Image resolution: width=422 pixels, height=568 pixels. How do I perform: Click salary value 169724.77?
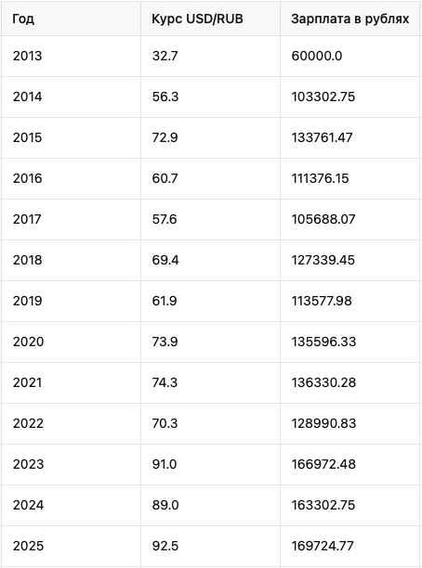[349, 546]
